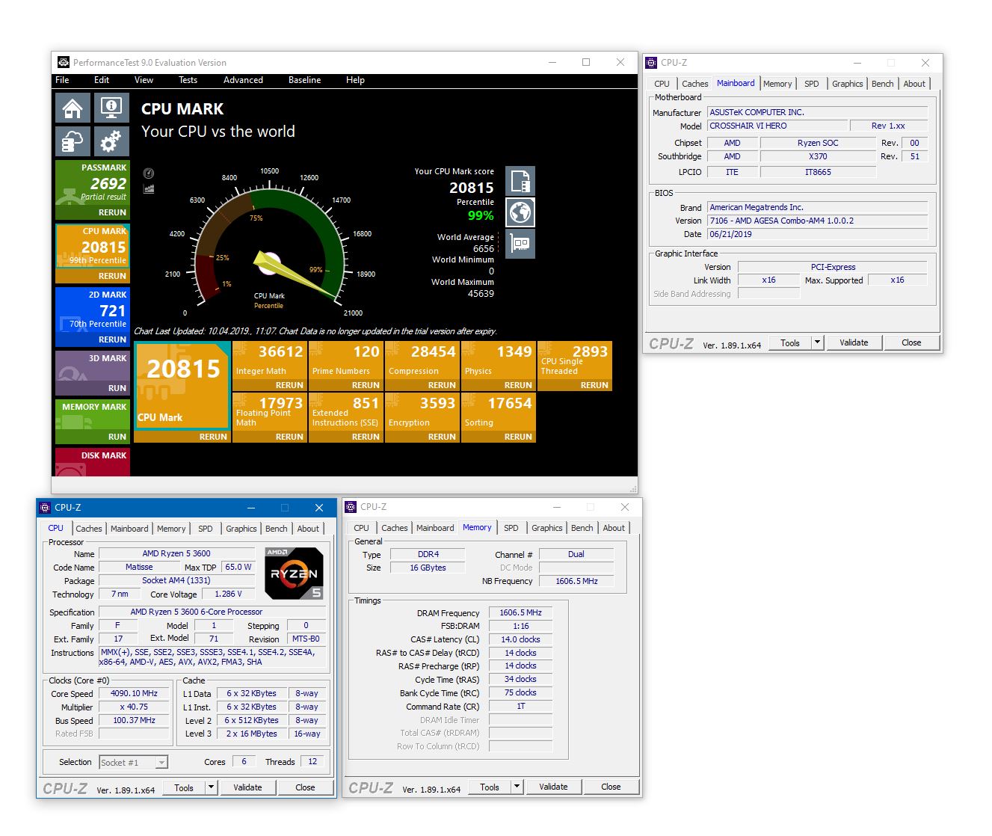Click the small chart view icon
This screenshot has height=836, width=992.
[x=149, y=188]
